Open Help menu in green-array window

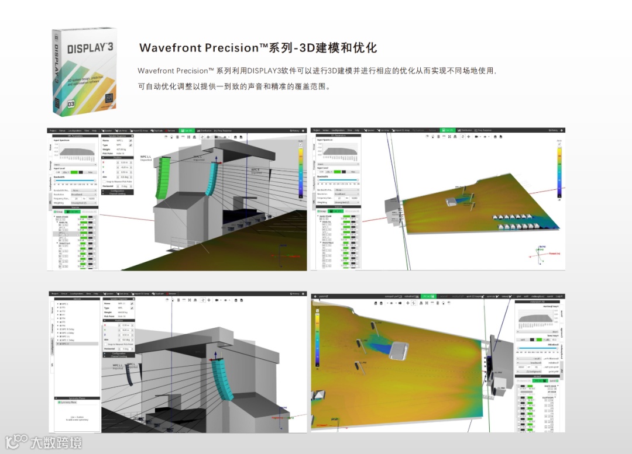click(94, 131)
